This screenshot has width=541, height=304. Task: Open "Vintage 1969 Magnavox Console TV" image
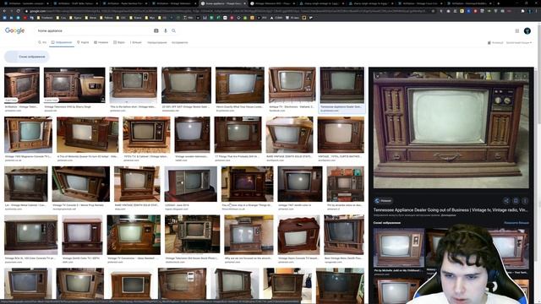tap(28, 134)
